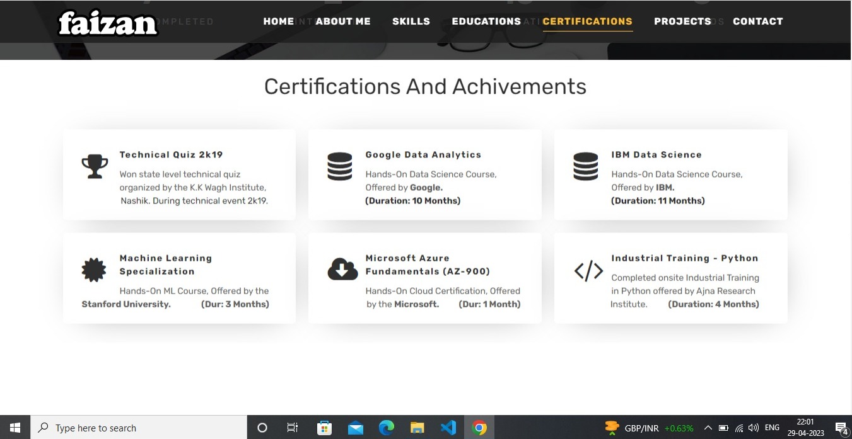
Task: Click the Type here to search field
Action: click(x=126, y=428)
